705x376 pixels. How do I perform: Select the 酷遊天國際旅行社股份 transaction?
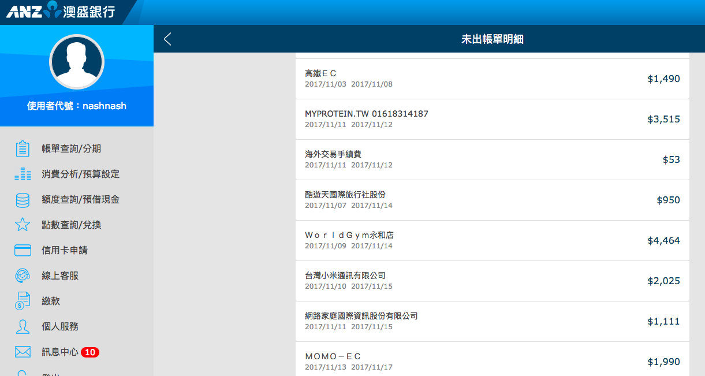(x=493, y=200)
